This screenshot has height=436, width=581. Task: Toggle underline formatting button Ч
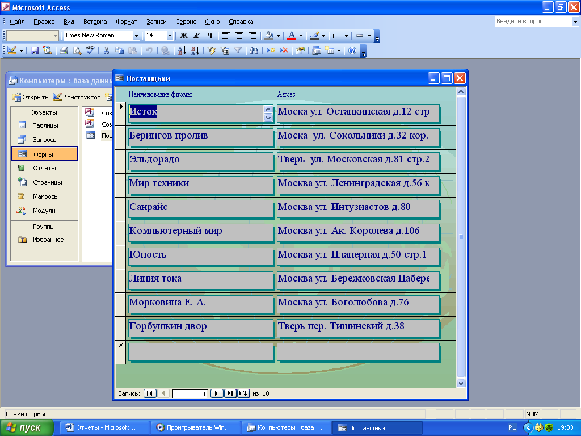(x=210, y=36)
